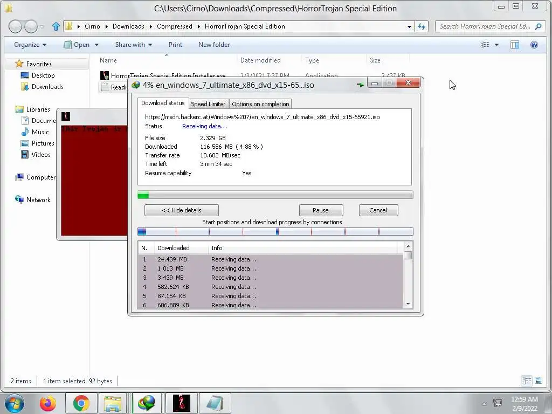Click the Hide details button

click(x=182, y=210)
